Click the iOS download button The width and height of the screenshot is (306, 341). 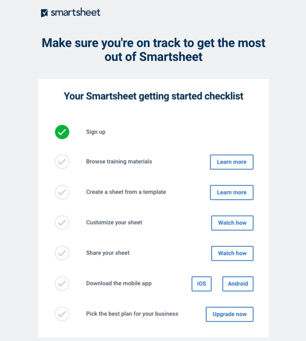point(201,284)
